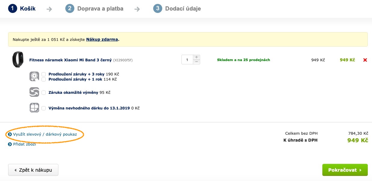Click the step 2 number circle
Image resolution: width=372 pixels, height=181 pixels.
(70, 8)
